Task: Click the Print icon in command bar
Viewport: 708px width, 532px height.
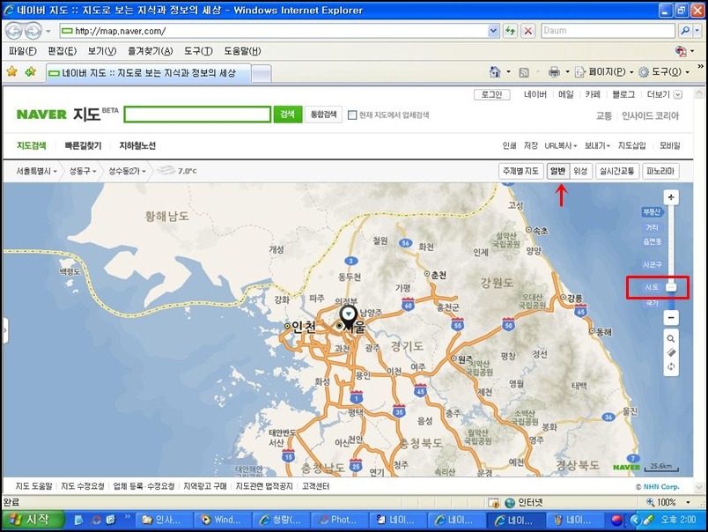Action: (554, 72)
